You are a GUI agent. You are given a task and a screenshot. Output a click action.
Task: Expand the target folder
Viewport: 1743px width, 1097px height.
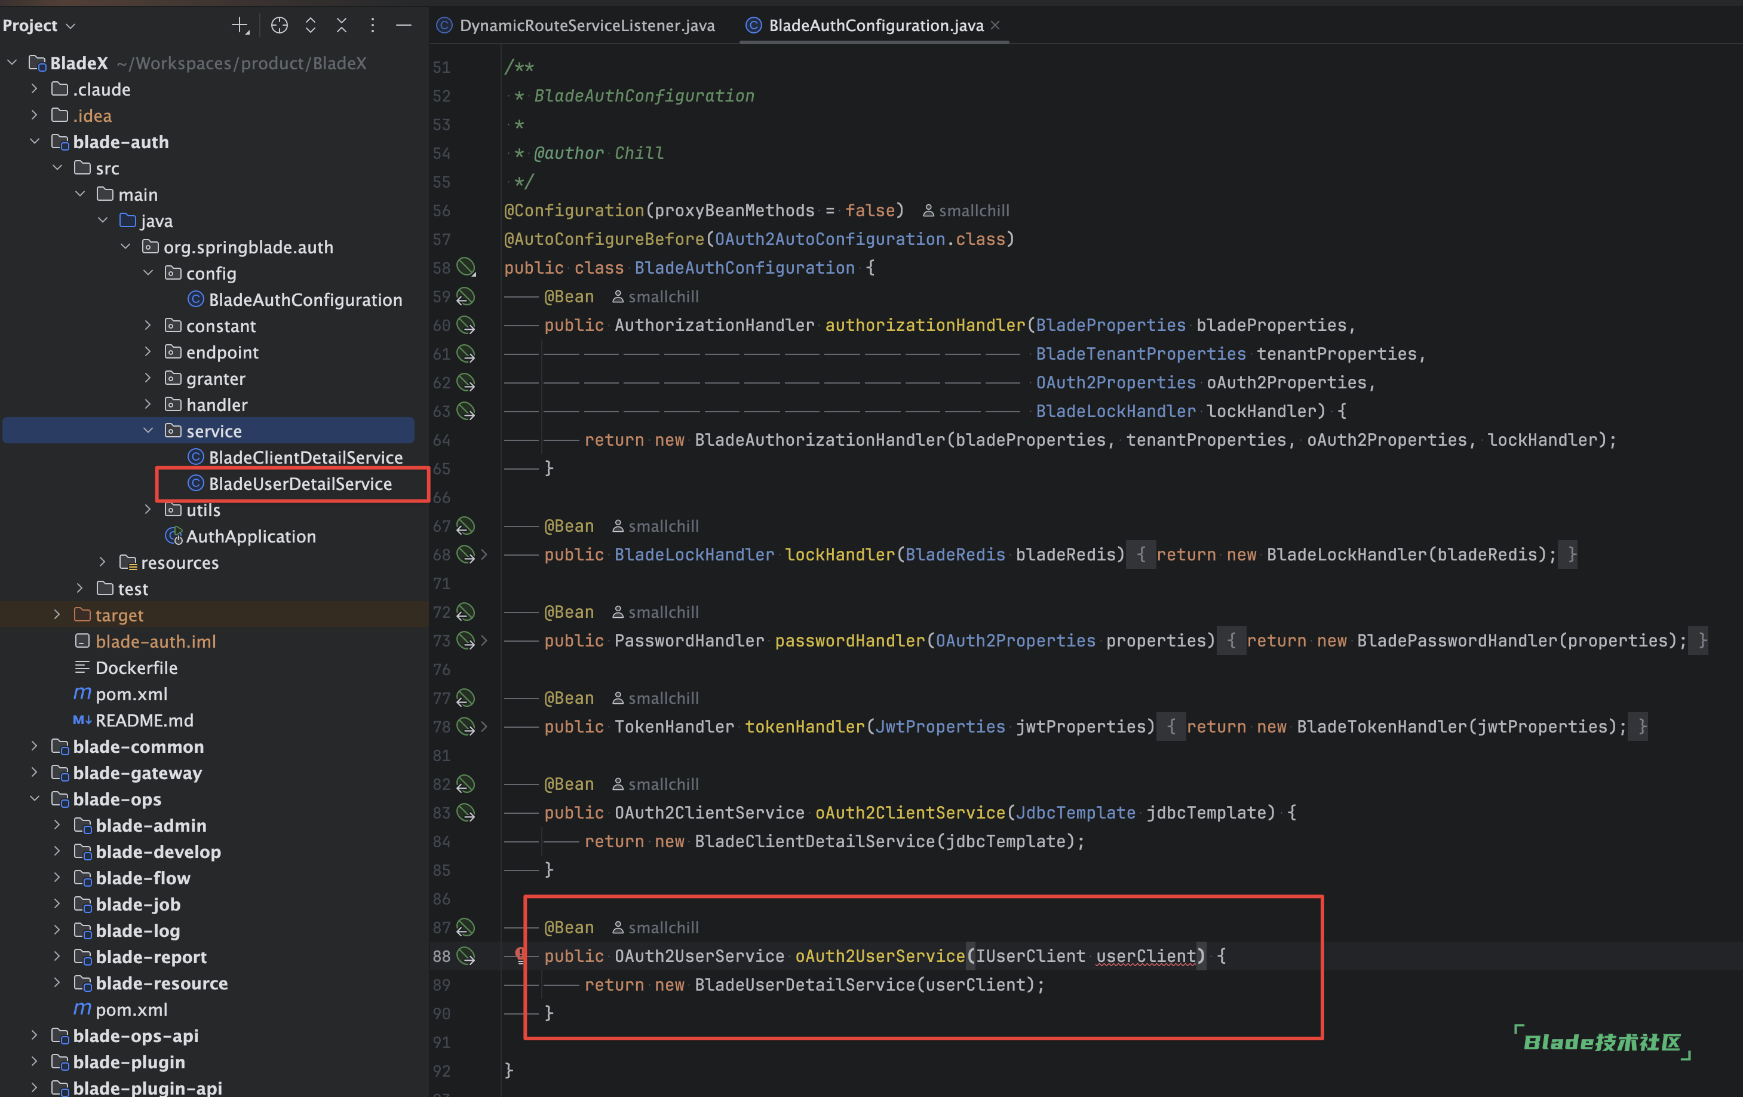(57, 615)
